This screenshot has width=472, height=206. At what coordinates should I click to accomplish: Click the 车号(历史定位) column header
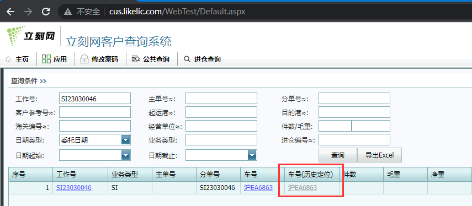click(312, 174)
